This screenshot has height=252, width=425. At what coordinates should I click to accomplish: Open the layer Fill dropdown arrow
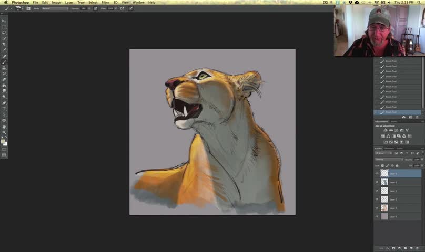(422, 166)
